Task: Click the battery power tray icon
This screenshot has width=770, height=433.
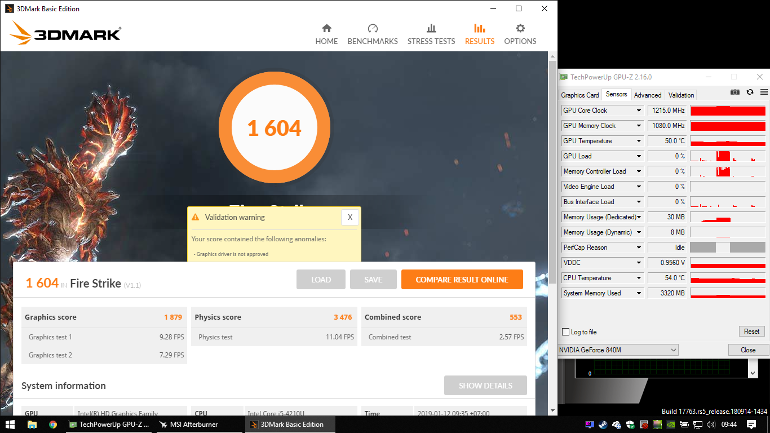Action: coord(684,425)
